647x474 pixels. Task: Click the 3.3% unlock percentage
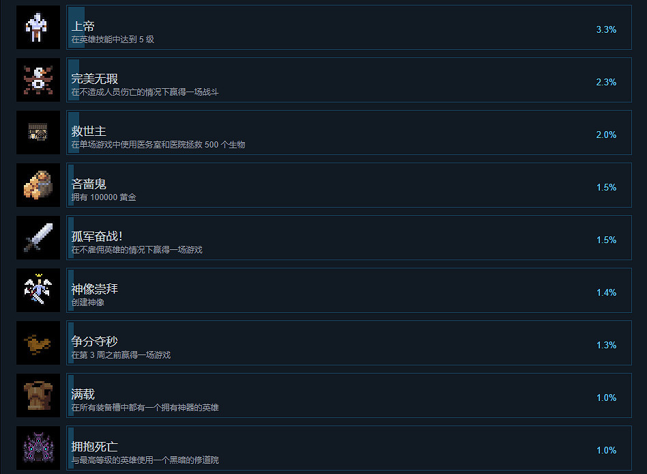point(606,29)
